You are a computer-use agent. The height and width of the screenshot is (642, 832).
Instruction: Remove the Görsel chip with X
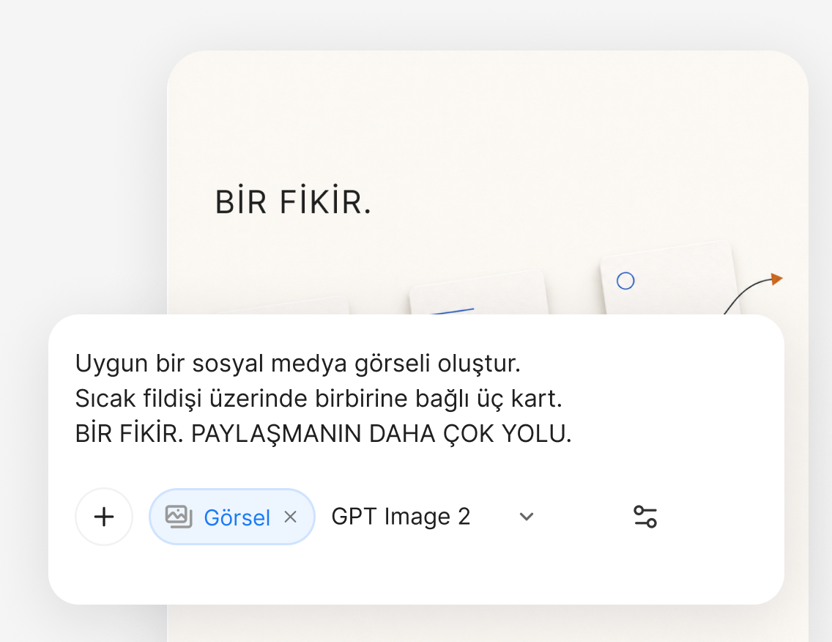point(290,517)
